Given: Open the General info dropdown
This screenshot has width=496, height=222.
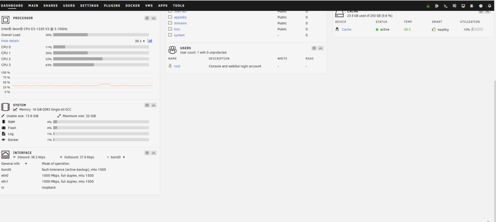Looking at the screenshot, I should tap(14, 164).
